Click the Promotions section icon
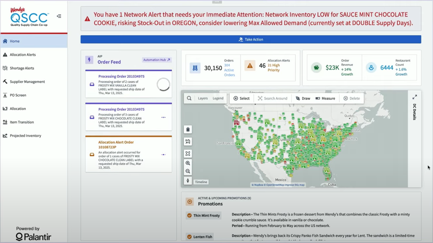The height and width of the screenshot is (243, 433). point(190,202)
